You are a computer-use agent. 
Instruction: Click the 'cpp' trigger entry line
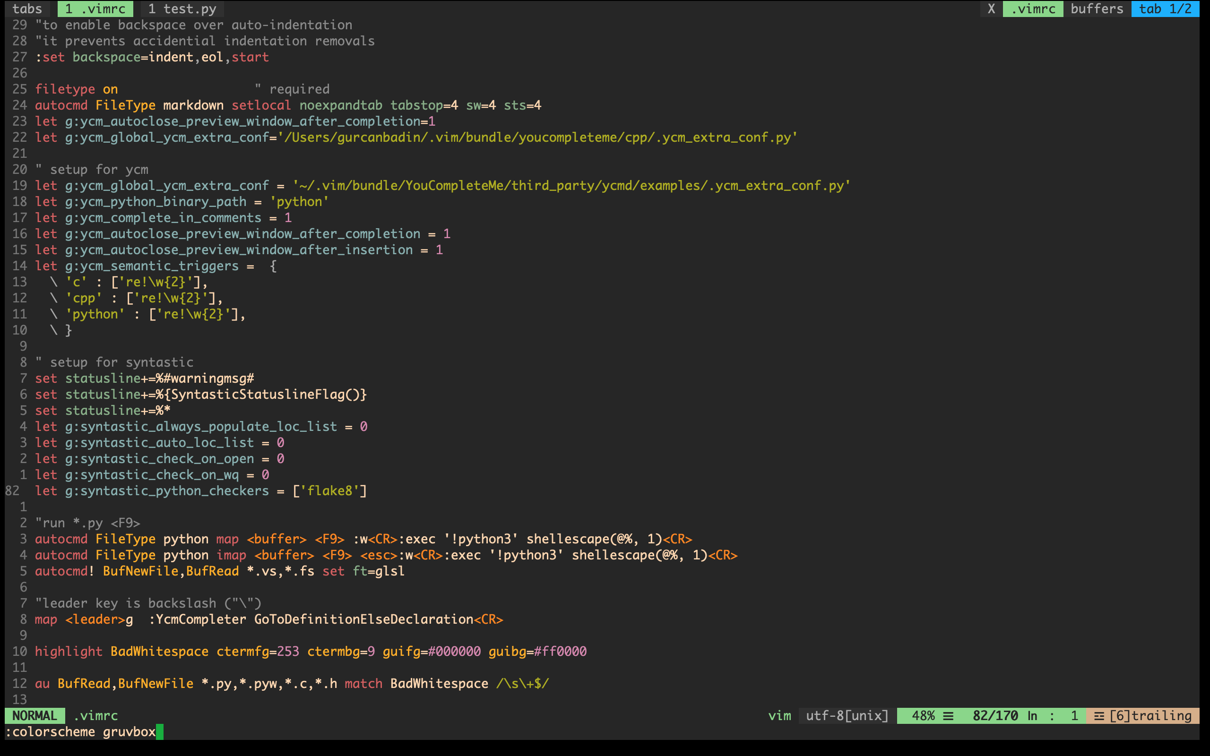136,298
